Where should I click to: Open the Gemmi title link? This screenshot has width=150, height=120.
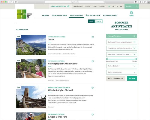tap(51, 39)
